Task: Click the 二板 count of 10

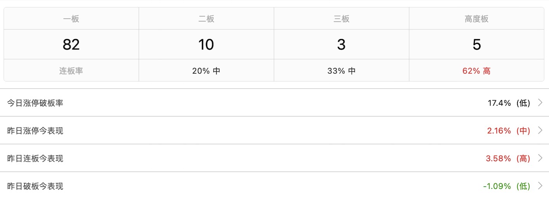Action: pos(206,45)
